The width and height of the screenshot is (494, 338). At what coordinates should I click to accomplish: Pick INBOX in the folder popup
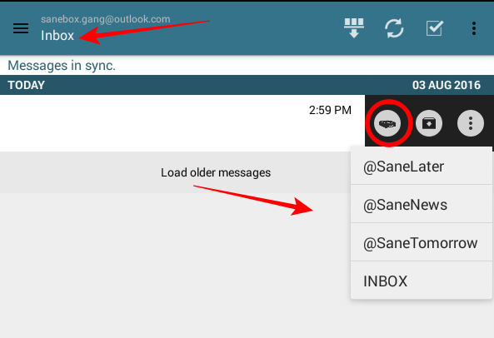(x=422, y=281)
